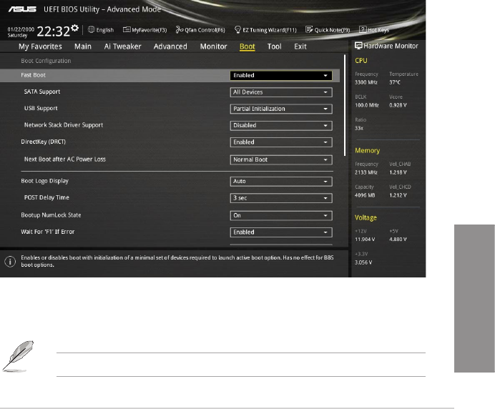
Task: Click the ASUS logo
Action: (x=22, y=9)
